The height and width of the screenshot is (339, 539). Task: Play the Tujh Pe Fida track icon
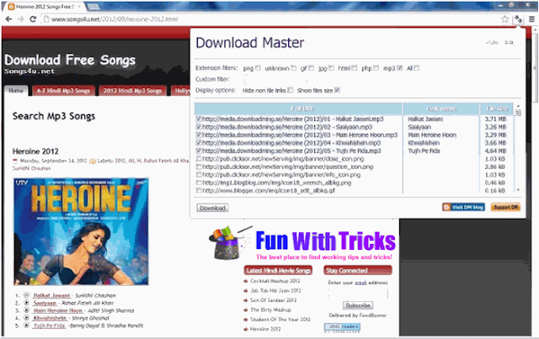(26, 326)
